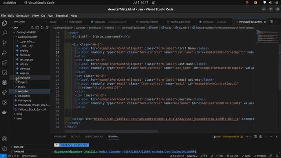The width and height of the screenshot is (281, 158).
Task: Open the Explorer view in activity bar
Action: click(x=4, y=23)
